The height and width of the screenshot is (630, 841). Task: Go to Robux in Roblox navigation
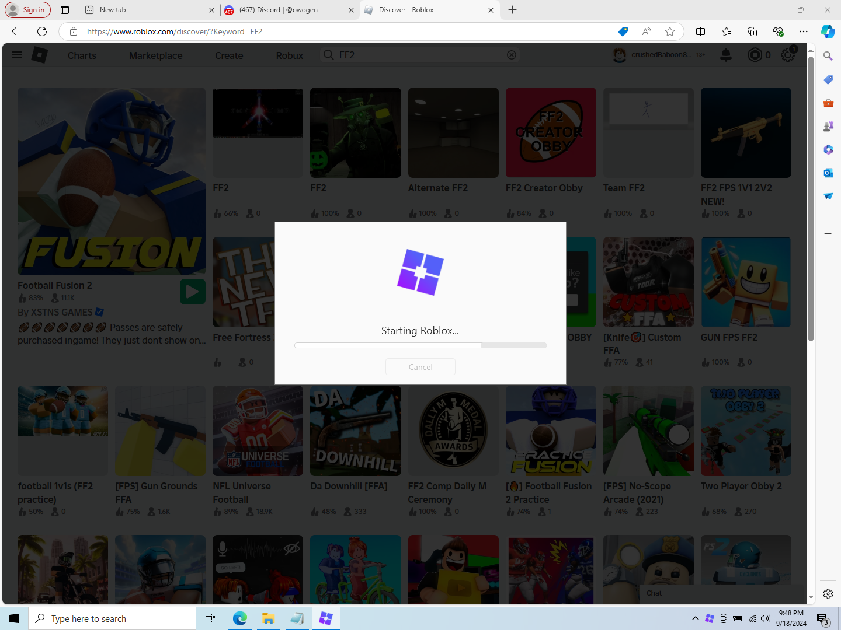point(290,55)
